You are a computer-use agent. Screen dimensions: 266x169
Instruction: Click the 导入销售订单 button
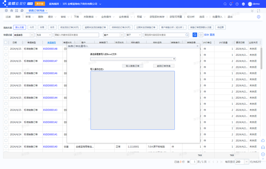click(132, 66)
